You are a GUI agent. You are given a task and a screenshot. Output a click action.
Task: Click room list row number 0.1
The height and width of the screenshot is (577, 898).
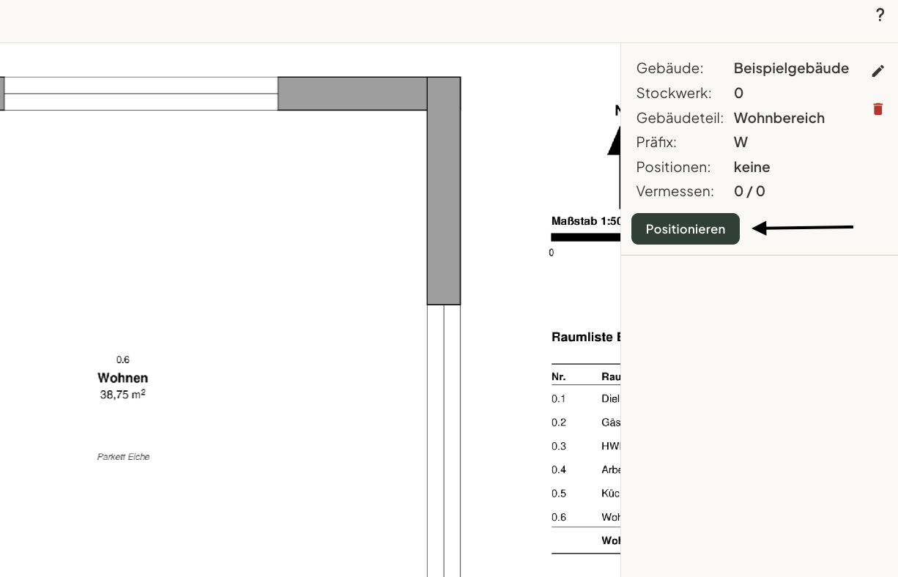click(x=559, y=399)
